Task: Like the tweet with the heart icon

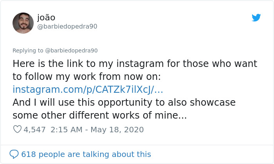Action: tap(17, 129)
